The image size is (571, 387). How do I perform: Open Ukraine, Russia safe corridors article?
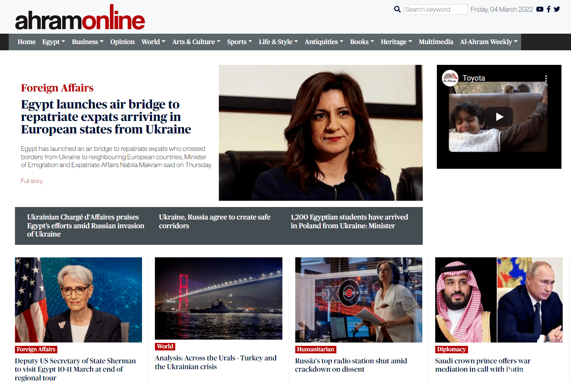click(215, 222)
